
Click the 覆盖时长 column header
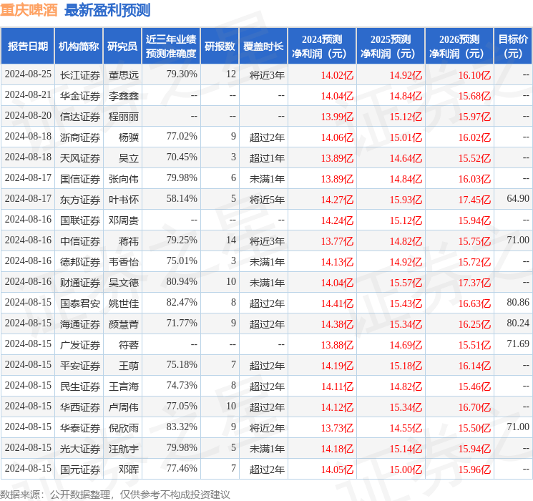pos(263,46)
